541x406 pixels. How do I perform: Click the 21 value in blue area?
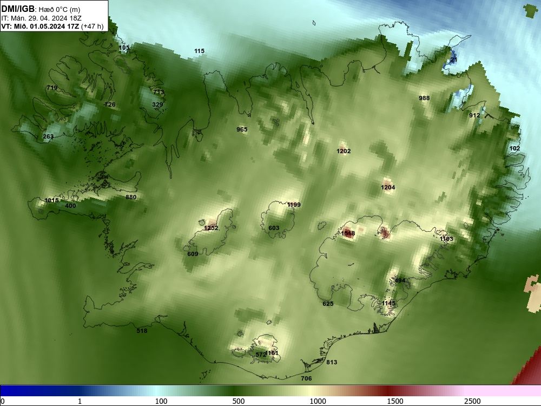(454, 60)
